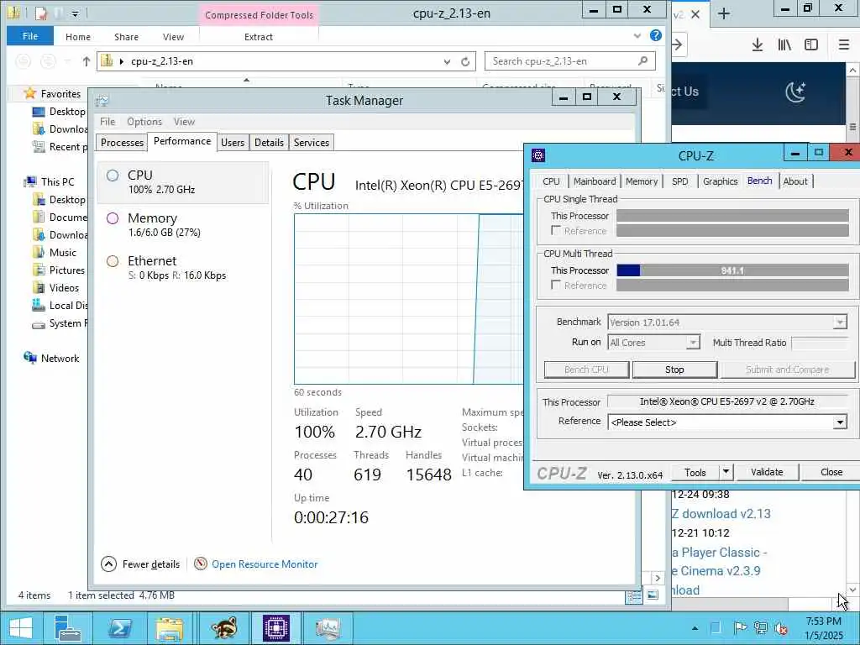This screenshot has height=645, width=860.
Task: Enable Single Thread Reference checkbox
Action: [x=556, y=230]
